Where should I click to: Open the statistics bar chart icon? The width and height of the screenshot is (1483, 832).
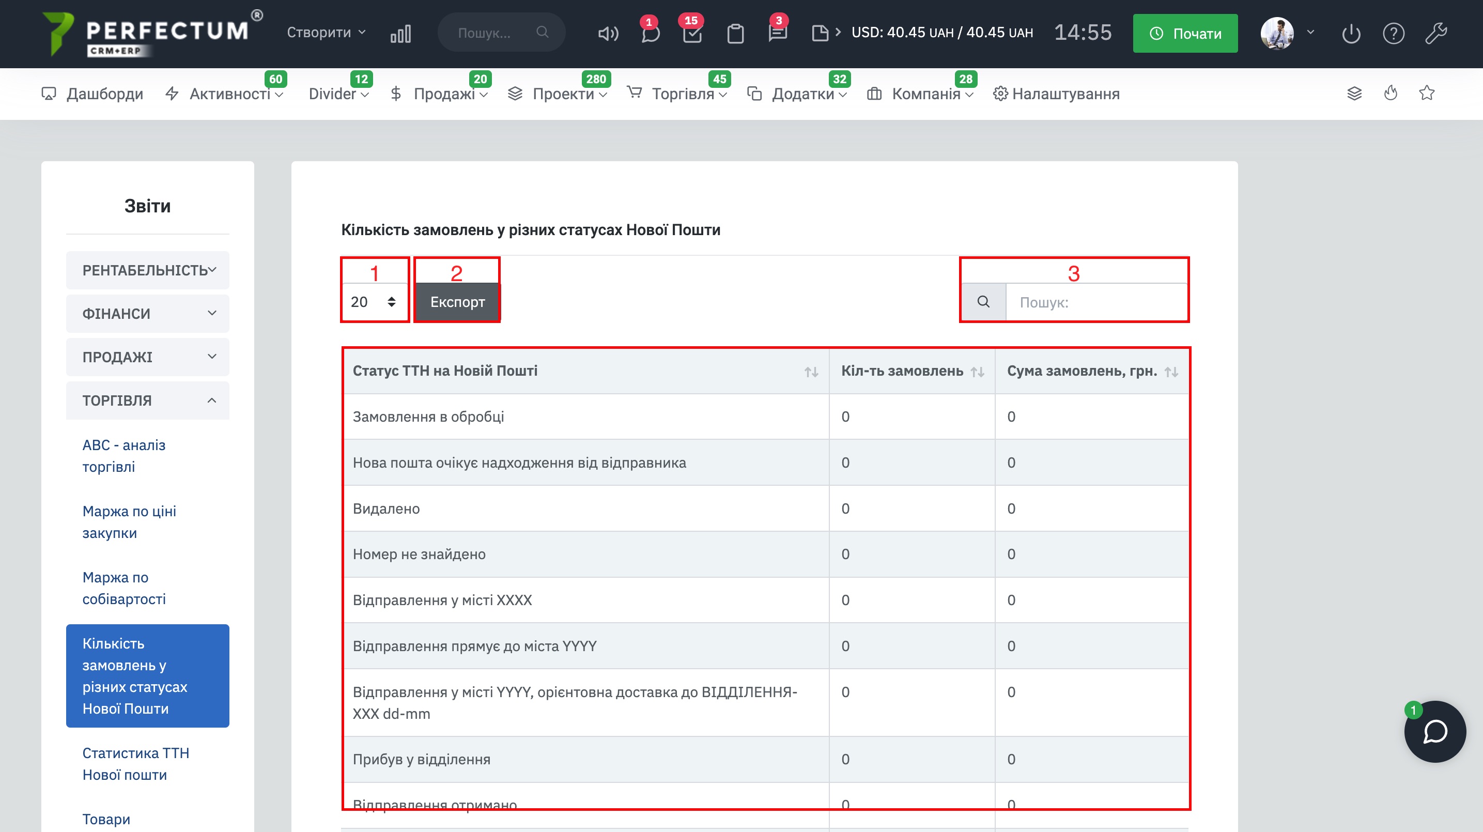pyautogui.click(x=400, y=34)
